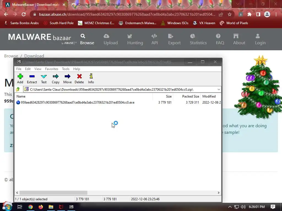Open the notification center icon
This screenshot has height=211, width=282.
click(x=273, y=207)
